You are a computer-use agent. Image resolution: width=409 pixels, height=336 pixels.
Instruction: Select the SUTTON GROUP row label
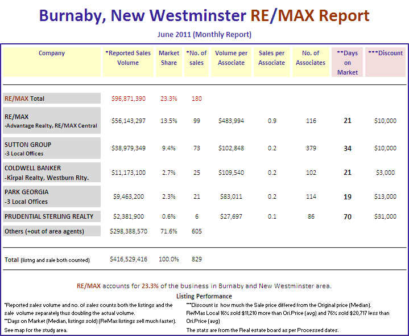[x=52, y=148]
